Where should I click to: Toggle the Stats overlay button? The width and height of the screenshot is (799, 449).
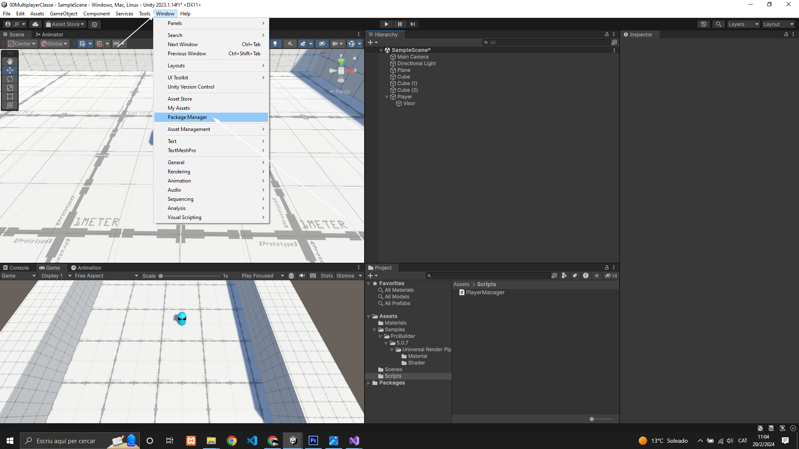pos(327,276)
